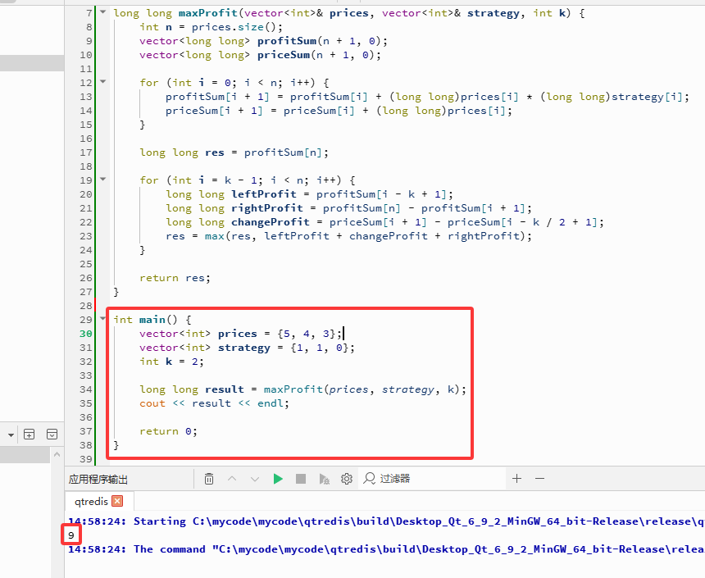Viewport: 705px width, 578px height.
Task: Click 'return 0;' on line 37
Action: tap(168, 432)
